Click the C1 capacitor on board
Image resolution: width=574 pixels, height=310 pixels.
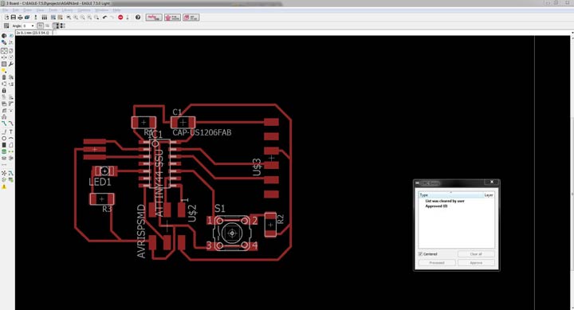pos(183,122)
